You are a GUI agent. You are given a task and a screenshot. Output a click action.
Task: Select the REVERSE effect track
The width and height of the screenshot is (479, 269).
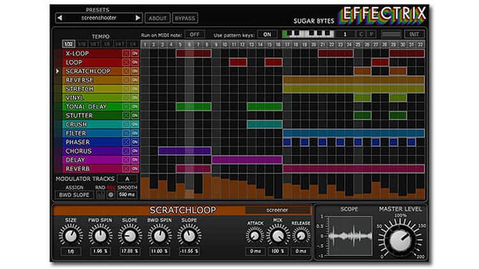pyautogui.click(x=91, y=80)
